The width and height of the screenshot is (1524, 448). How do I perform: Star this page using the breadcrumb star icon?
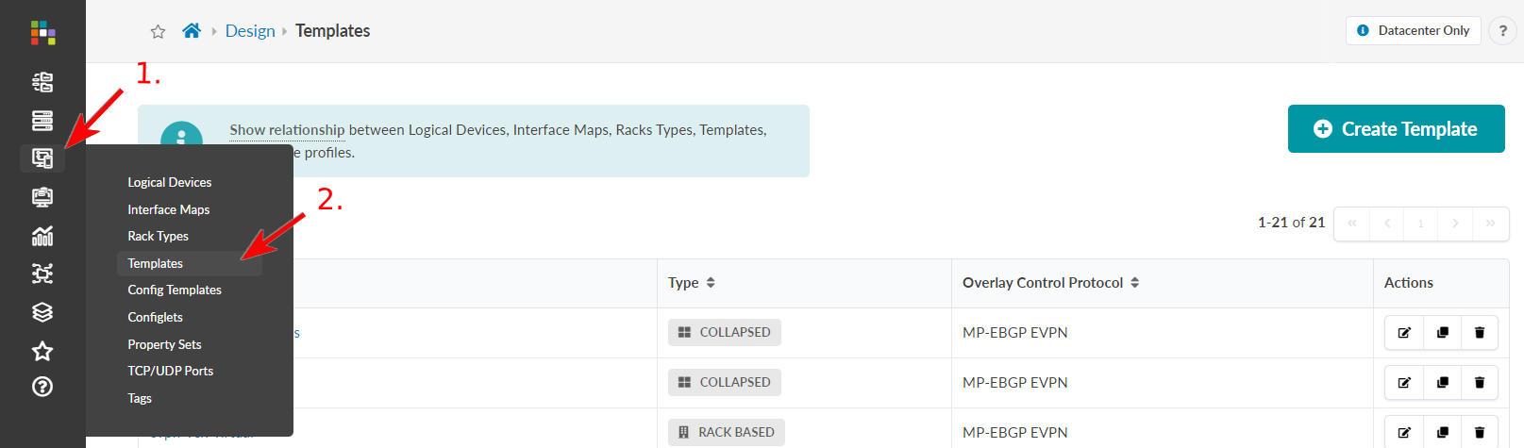[158, 32]
